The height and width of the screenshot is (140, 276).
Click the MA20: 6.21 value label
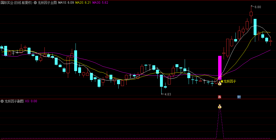[x=83, y=3]
